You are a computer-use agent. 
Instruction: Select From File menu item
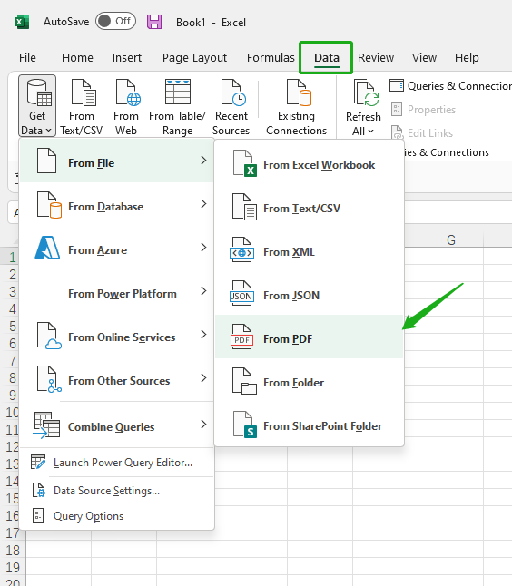coord(116,161)
